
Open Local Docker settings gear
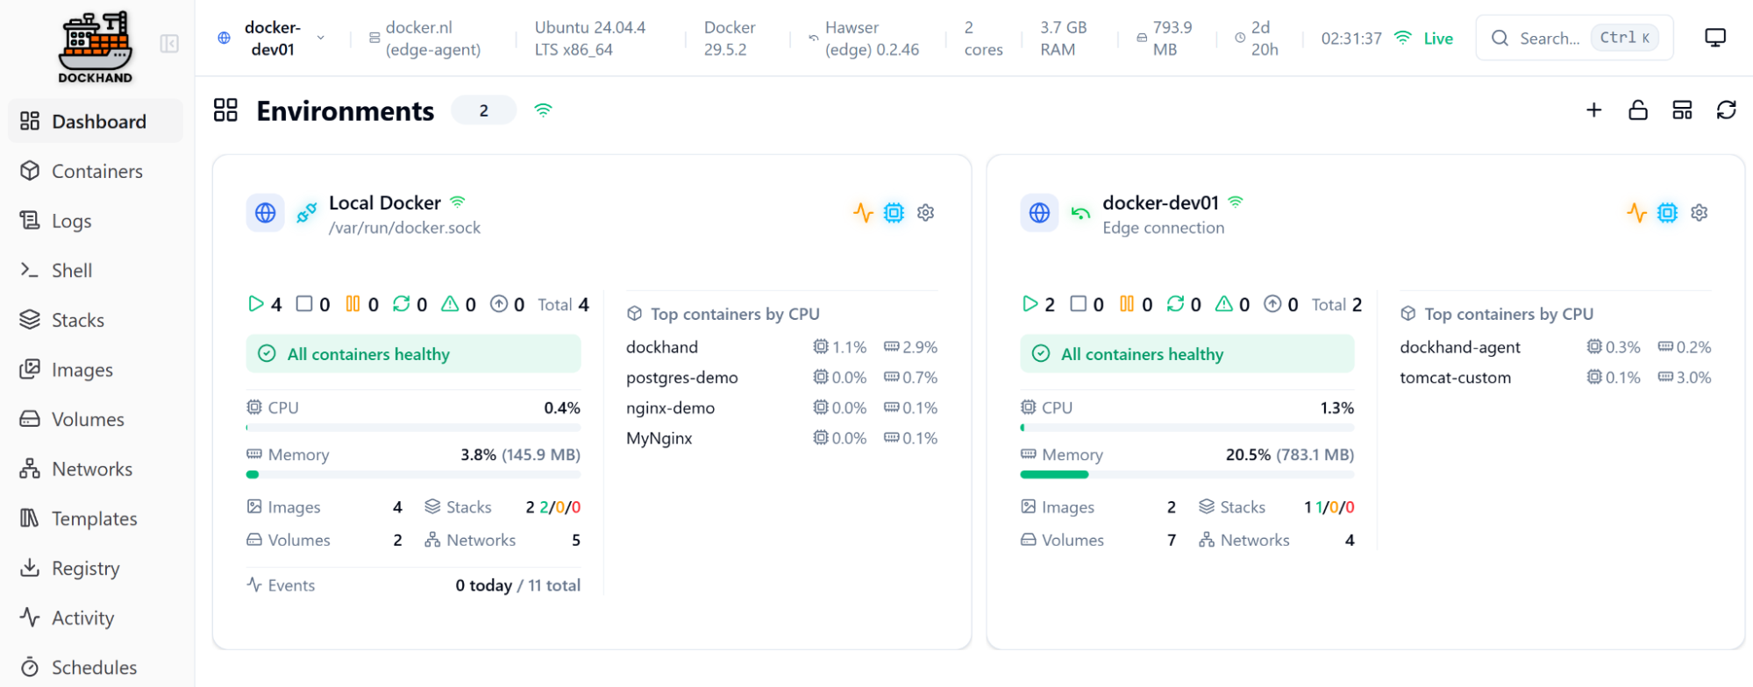click(x=926, y=213)
